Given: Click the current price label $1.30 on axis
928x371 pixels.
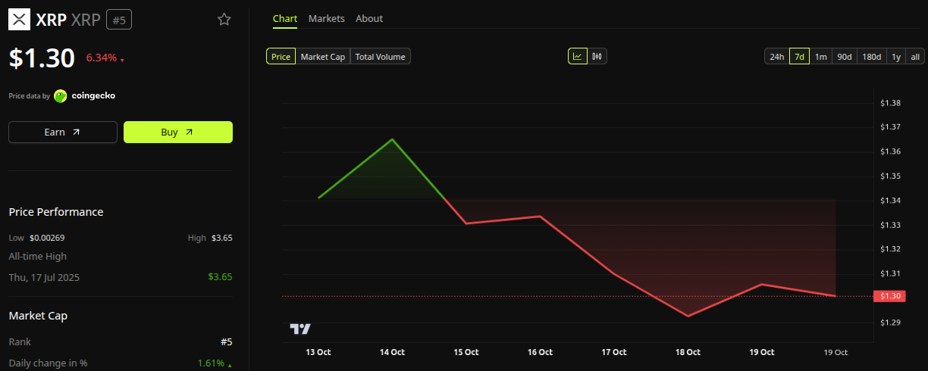Looking at the screenshot, I should pos(889,296).
